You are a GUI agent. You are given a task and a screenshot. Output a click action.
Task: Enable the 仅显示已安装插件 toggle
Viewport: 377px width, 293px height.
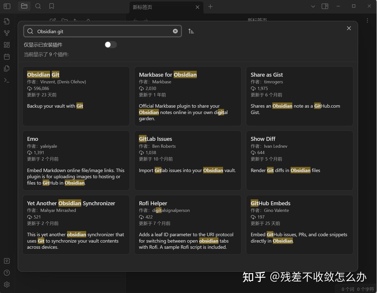click(x=110, y=45)
